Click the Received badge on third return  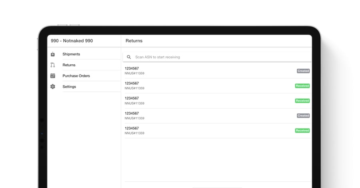302,101
